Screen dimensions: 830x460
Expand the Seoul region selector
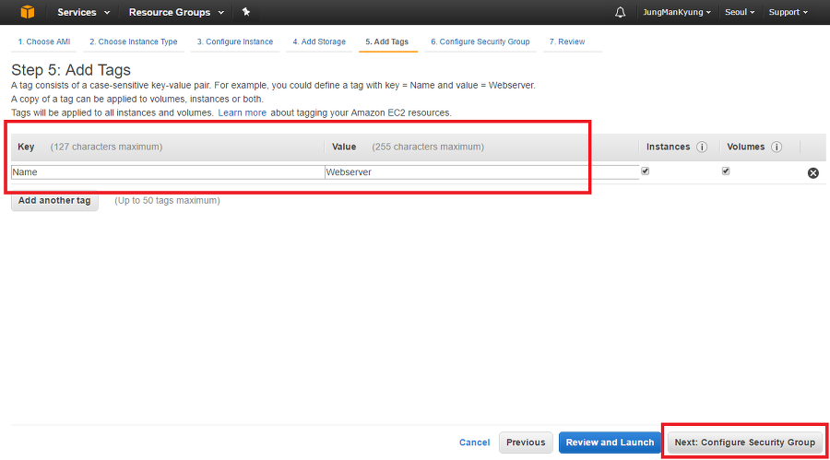click(739, 12)
